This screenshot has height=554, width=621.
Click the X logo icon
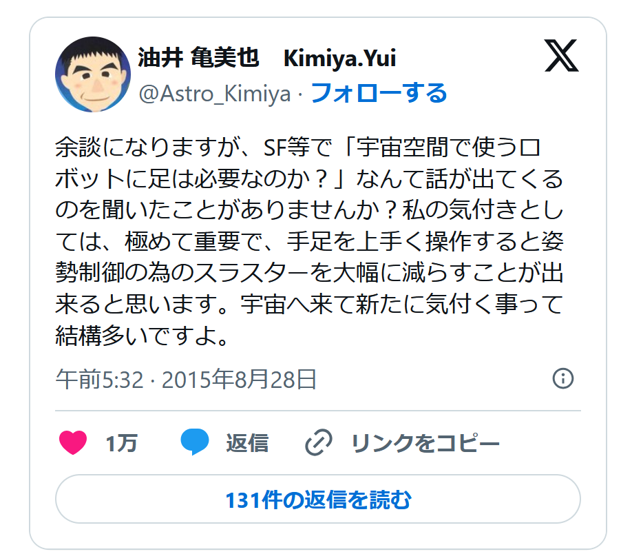click(x=561, y=56)
